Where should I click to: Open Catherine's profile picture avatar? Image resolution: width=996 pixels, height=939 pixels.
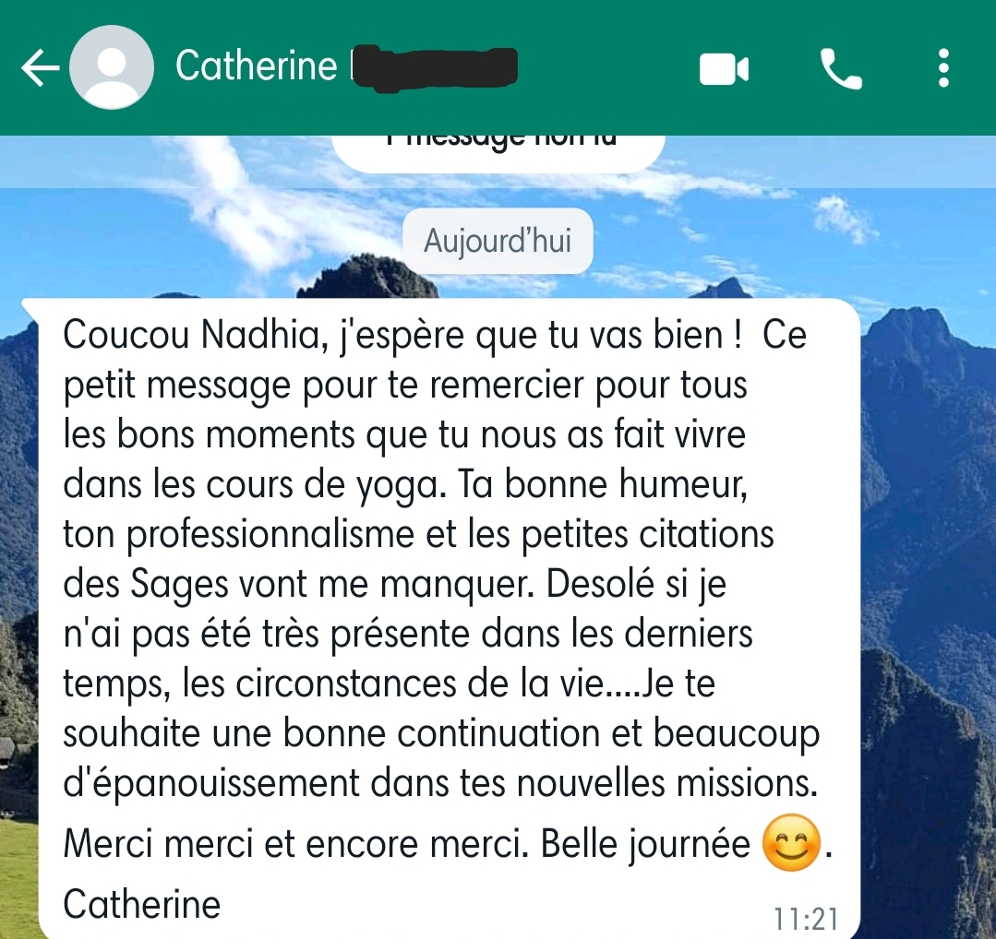111,67
